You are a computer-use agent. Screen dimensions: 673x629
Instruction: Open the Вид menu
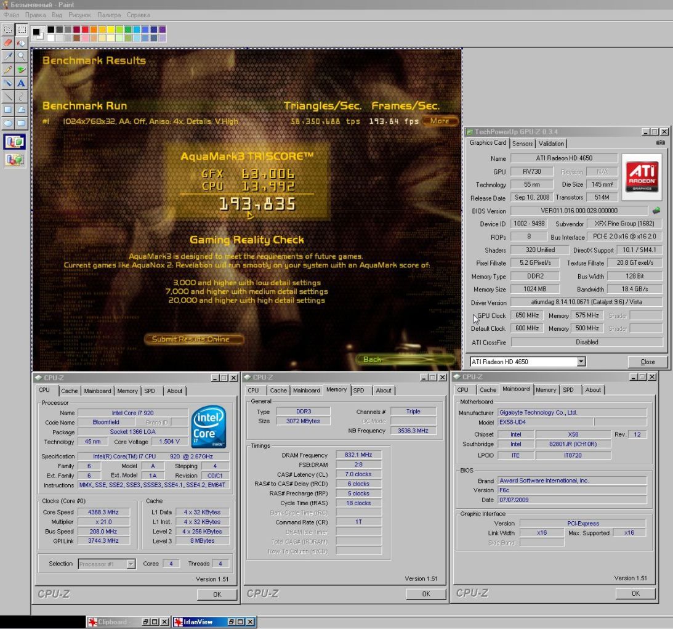[57, 15]
